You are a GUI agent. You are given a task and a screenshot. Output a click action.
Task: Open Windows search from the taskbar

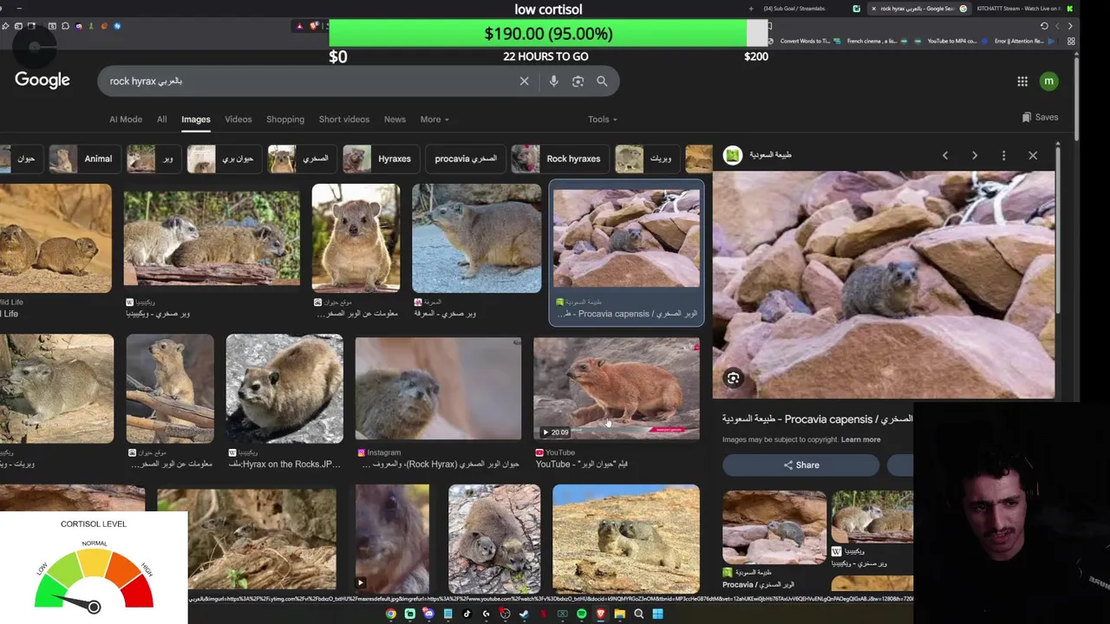pos(639,614)
